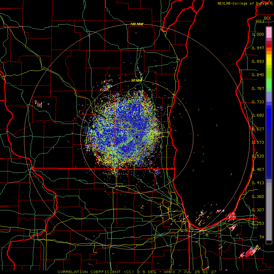The height and width of the screenshot is (274, 274).
Task: Click the black radar site marker at center
Action: point(137,137)
